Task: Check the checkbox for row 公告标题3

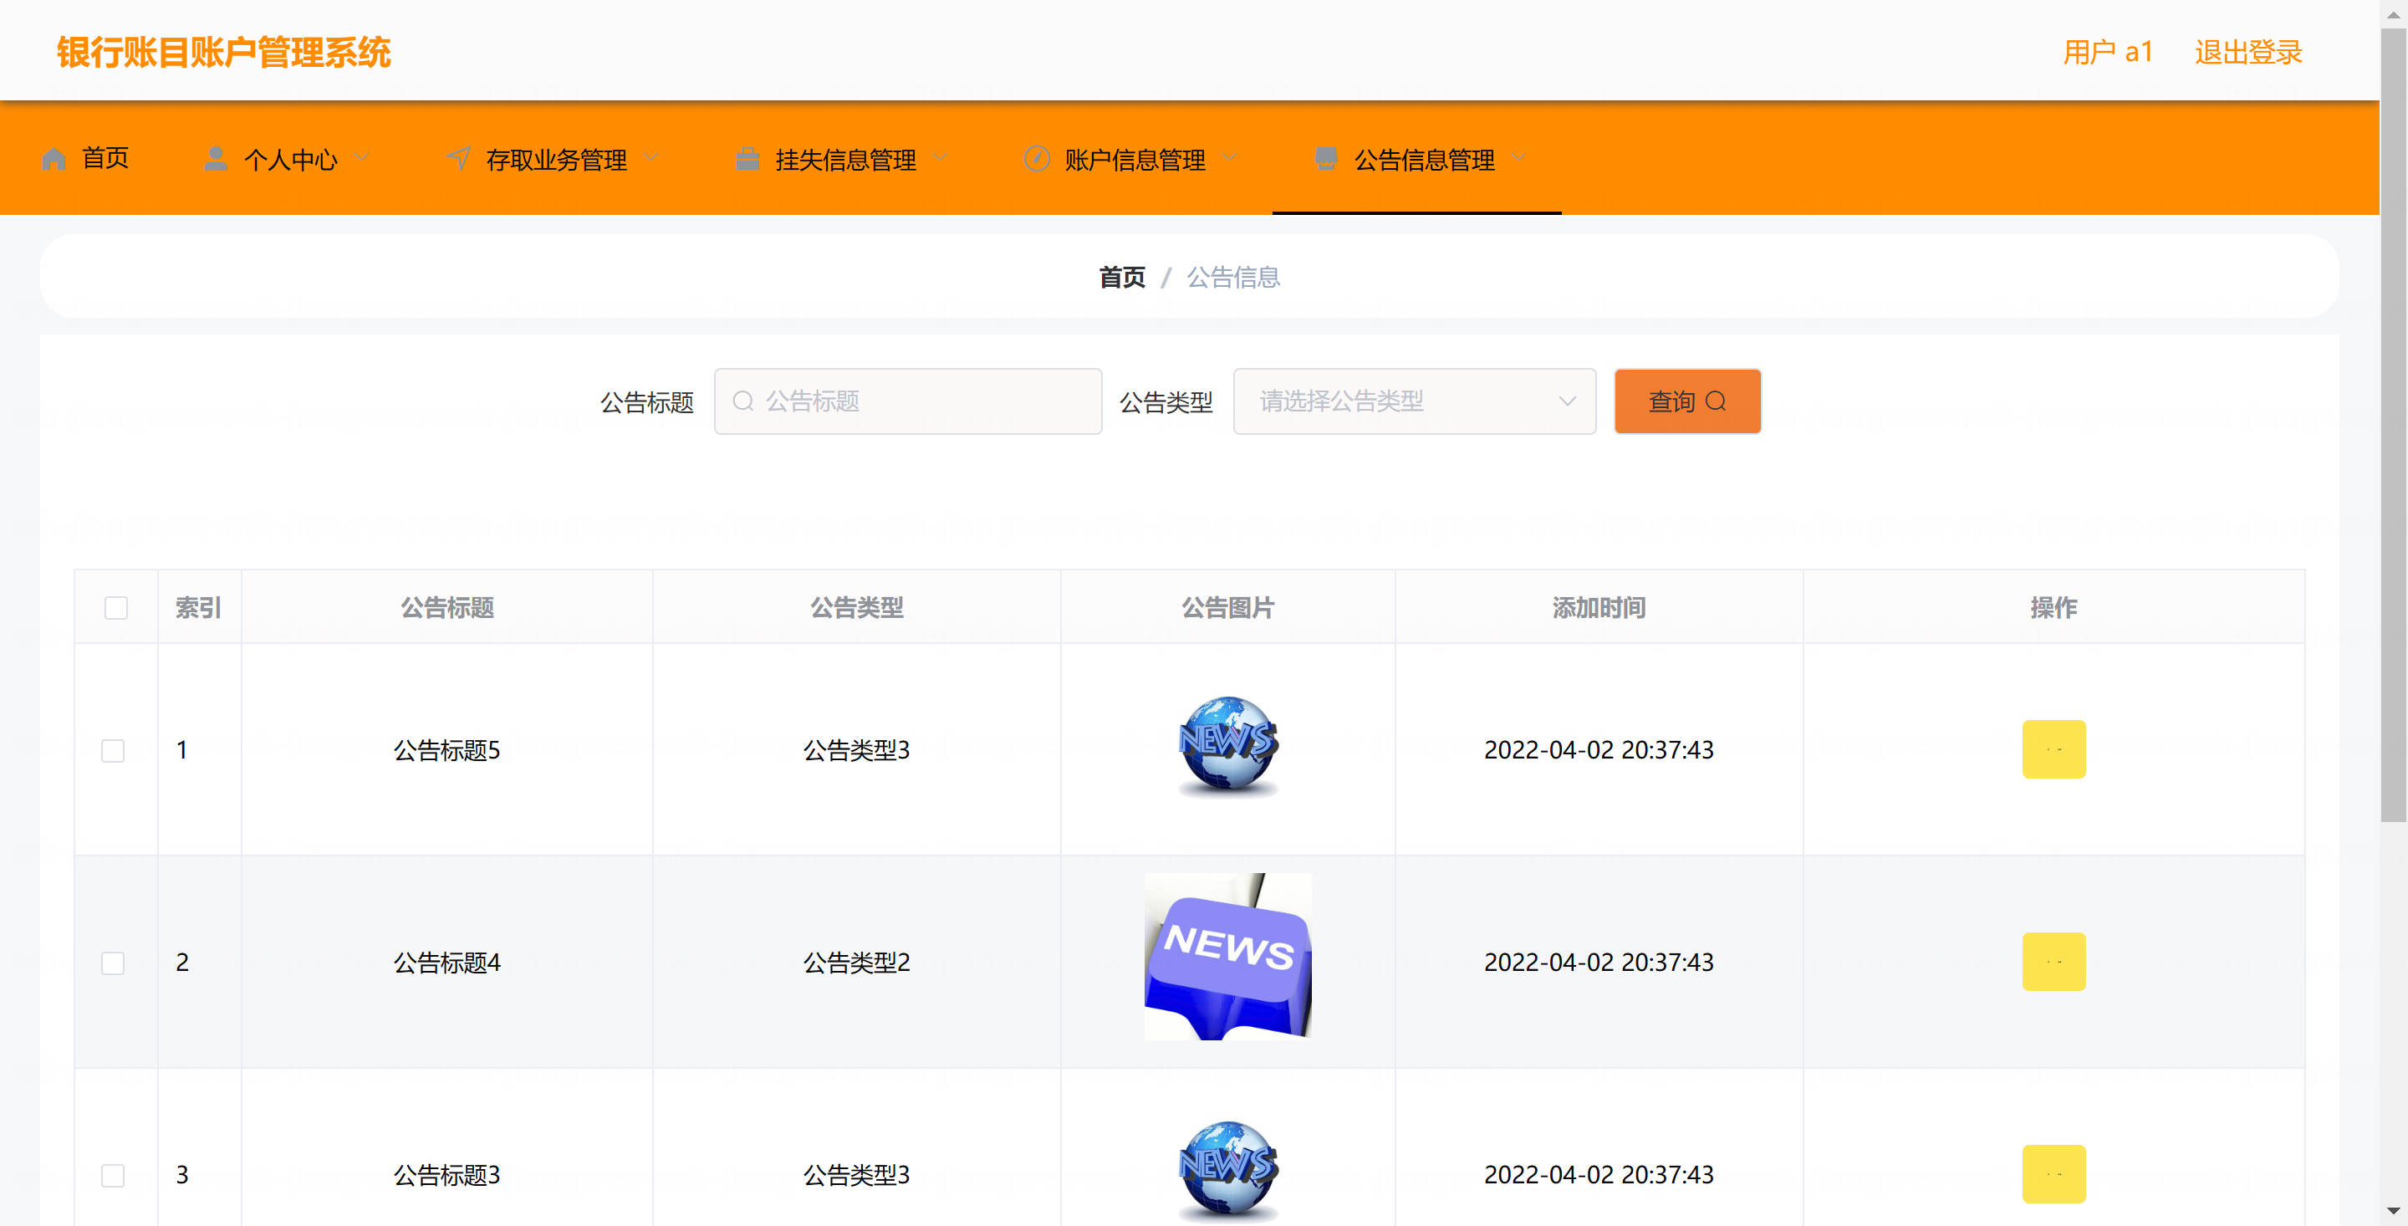Action: [113, 1176]
